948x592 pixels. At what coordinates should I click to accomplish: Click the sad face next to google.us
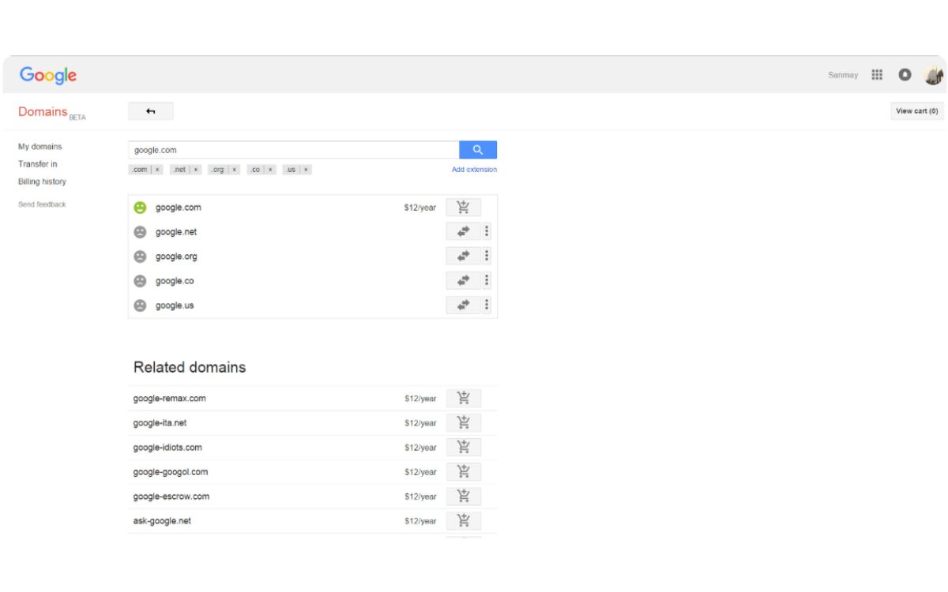pos(140,305)
